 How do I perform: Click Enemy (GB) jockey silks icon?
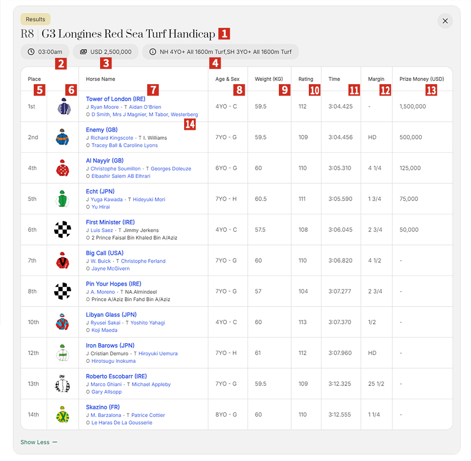coord(63,137)
